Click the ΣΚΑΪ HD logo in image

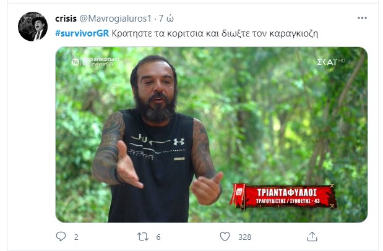pos(331,62)
